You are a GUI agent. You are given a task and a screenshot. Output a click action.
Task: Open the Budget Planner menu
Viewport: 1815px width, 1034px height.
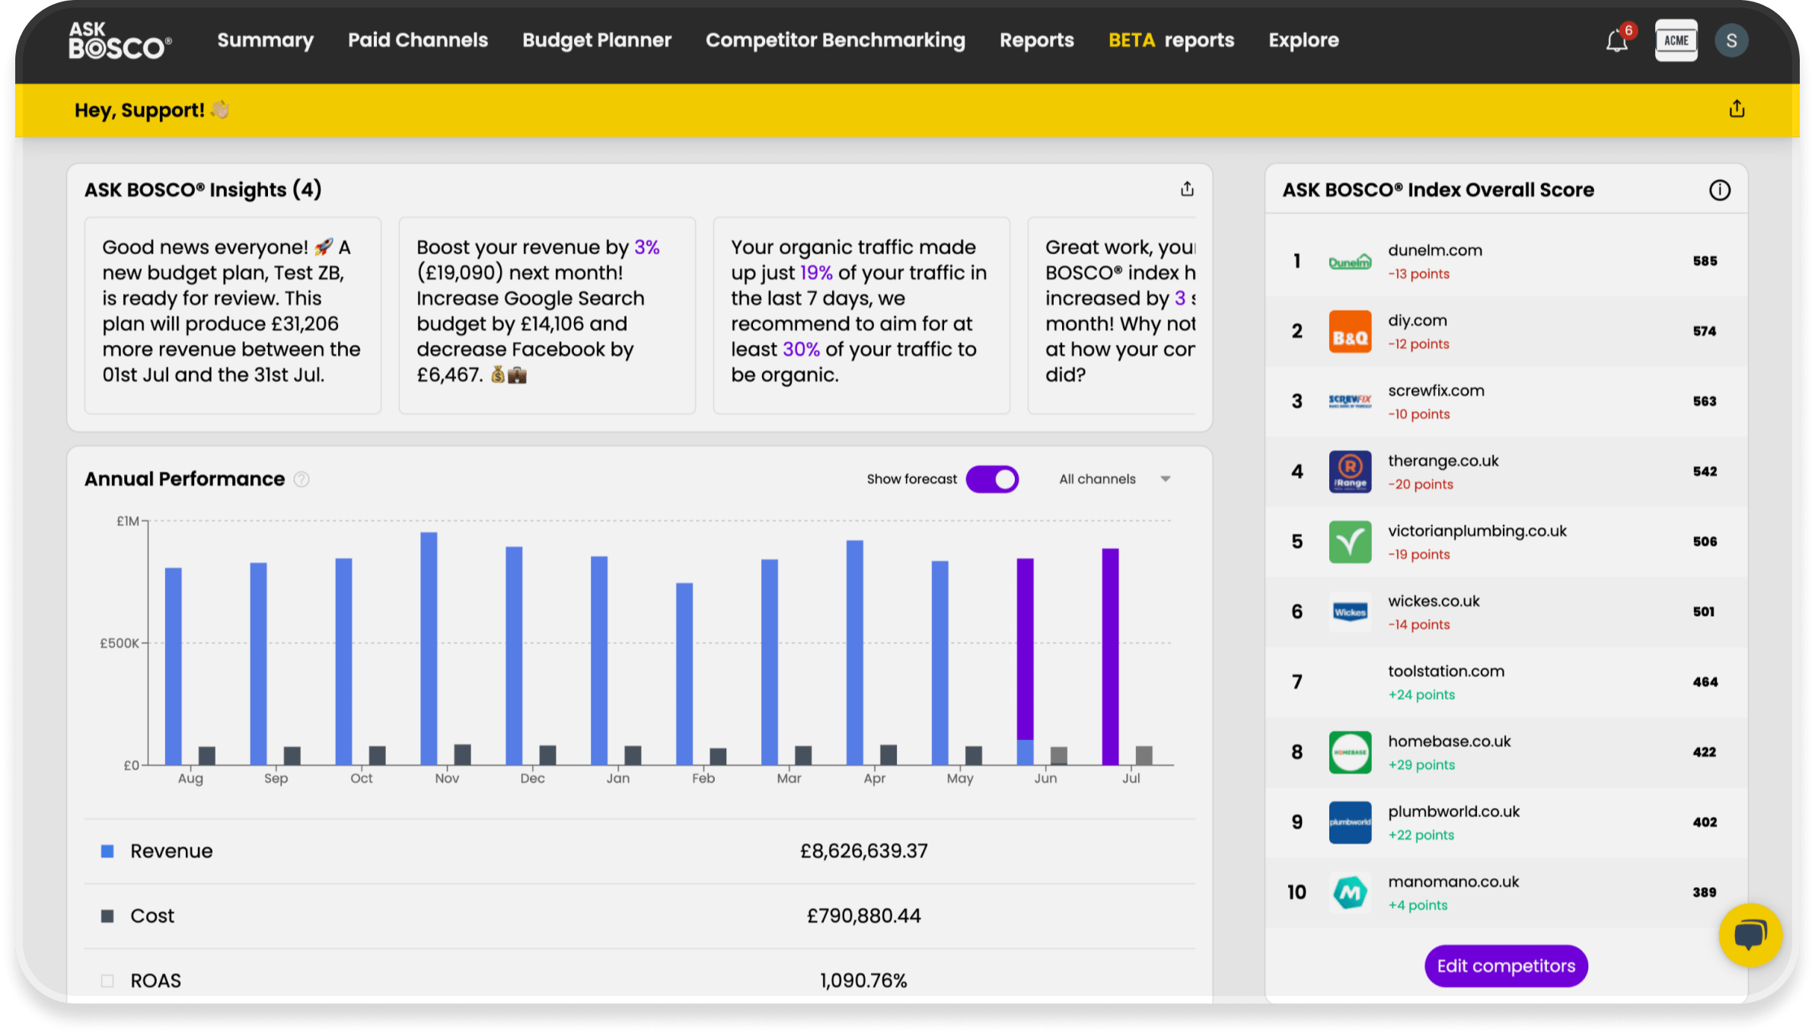597,40
